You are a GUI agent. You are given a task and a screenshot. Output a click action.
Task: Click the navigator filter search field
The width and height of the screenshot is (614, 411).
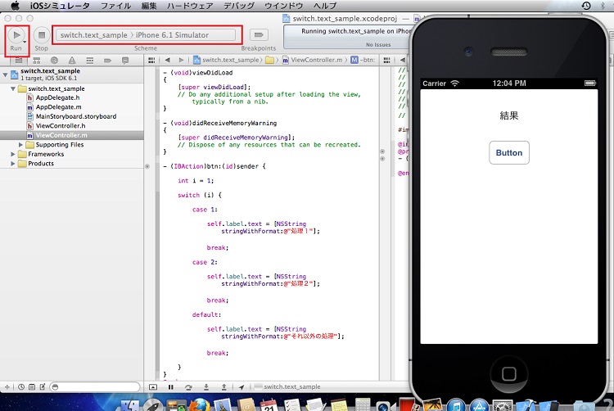click(95, 387)
